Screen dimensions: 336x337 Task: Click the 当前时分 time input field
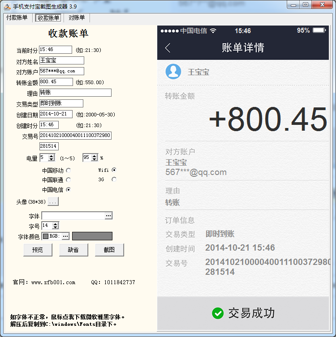click(x=56, y=50)
